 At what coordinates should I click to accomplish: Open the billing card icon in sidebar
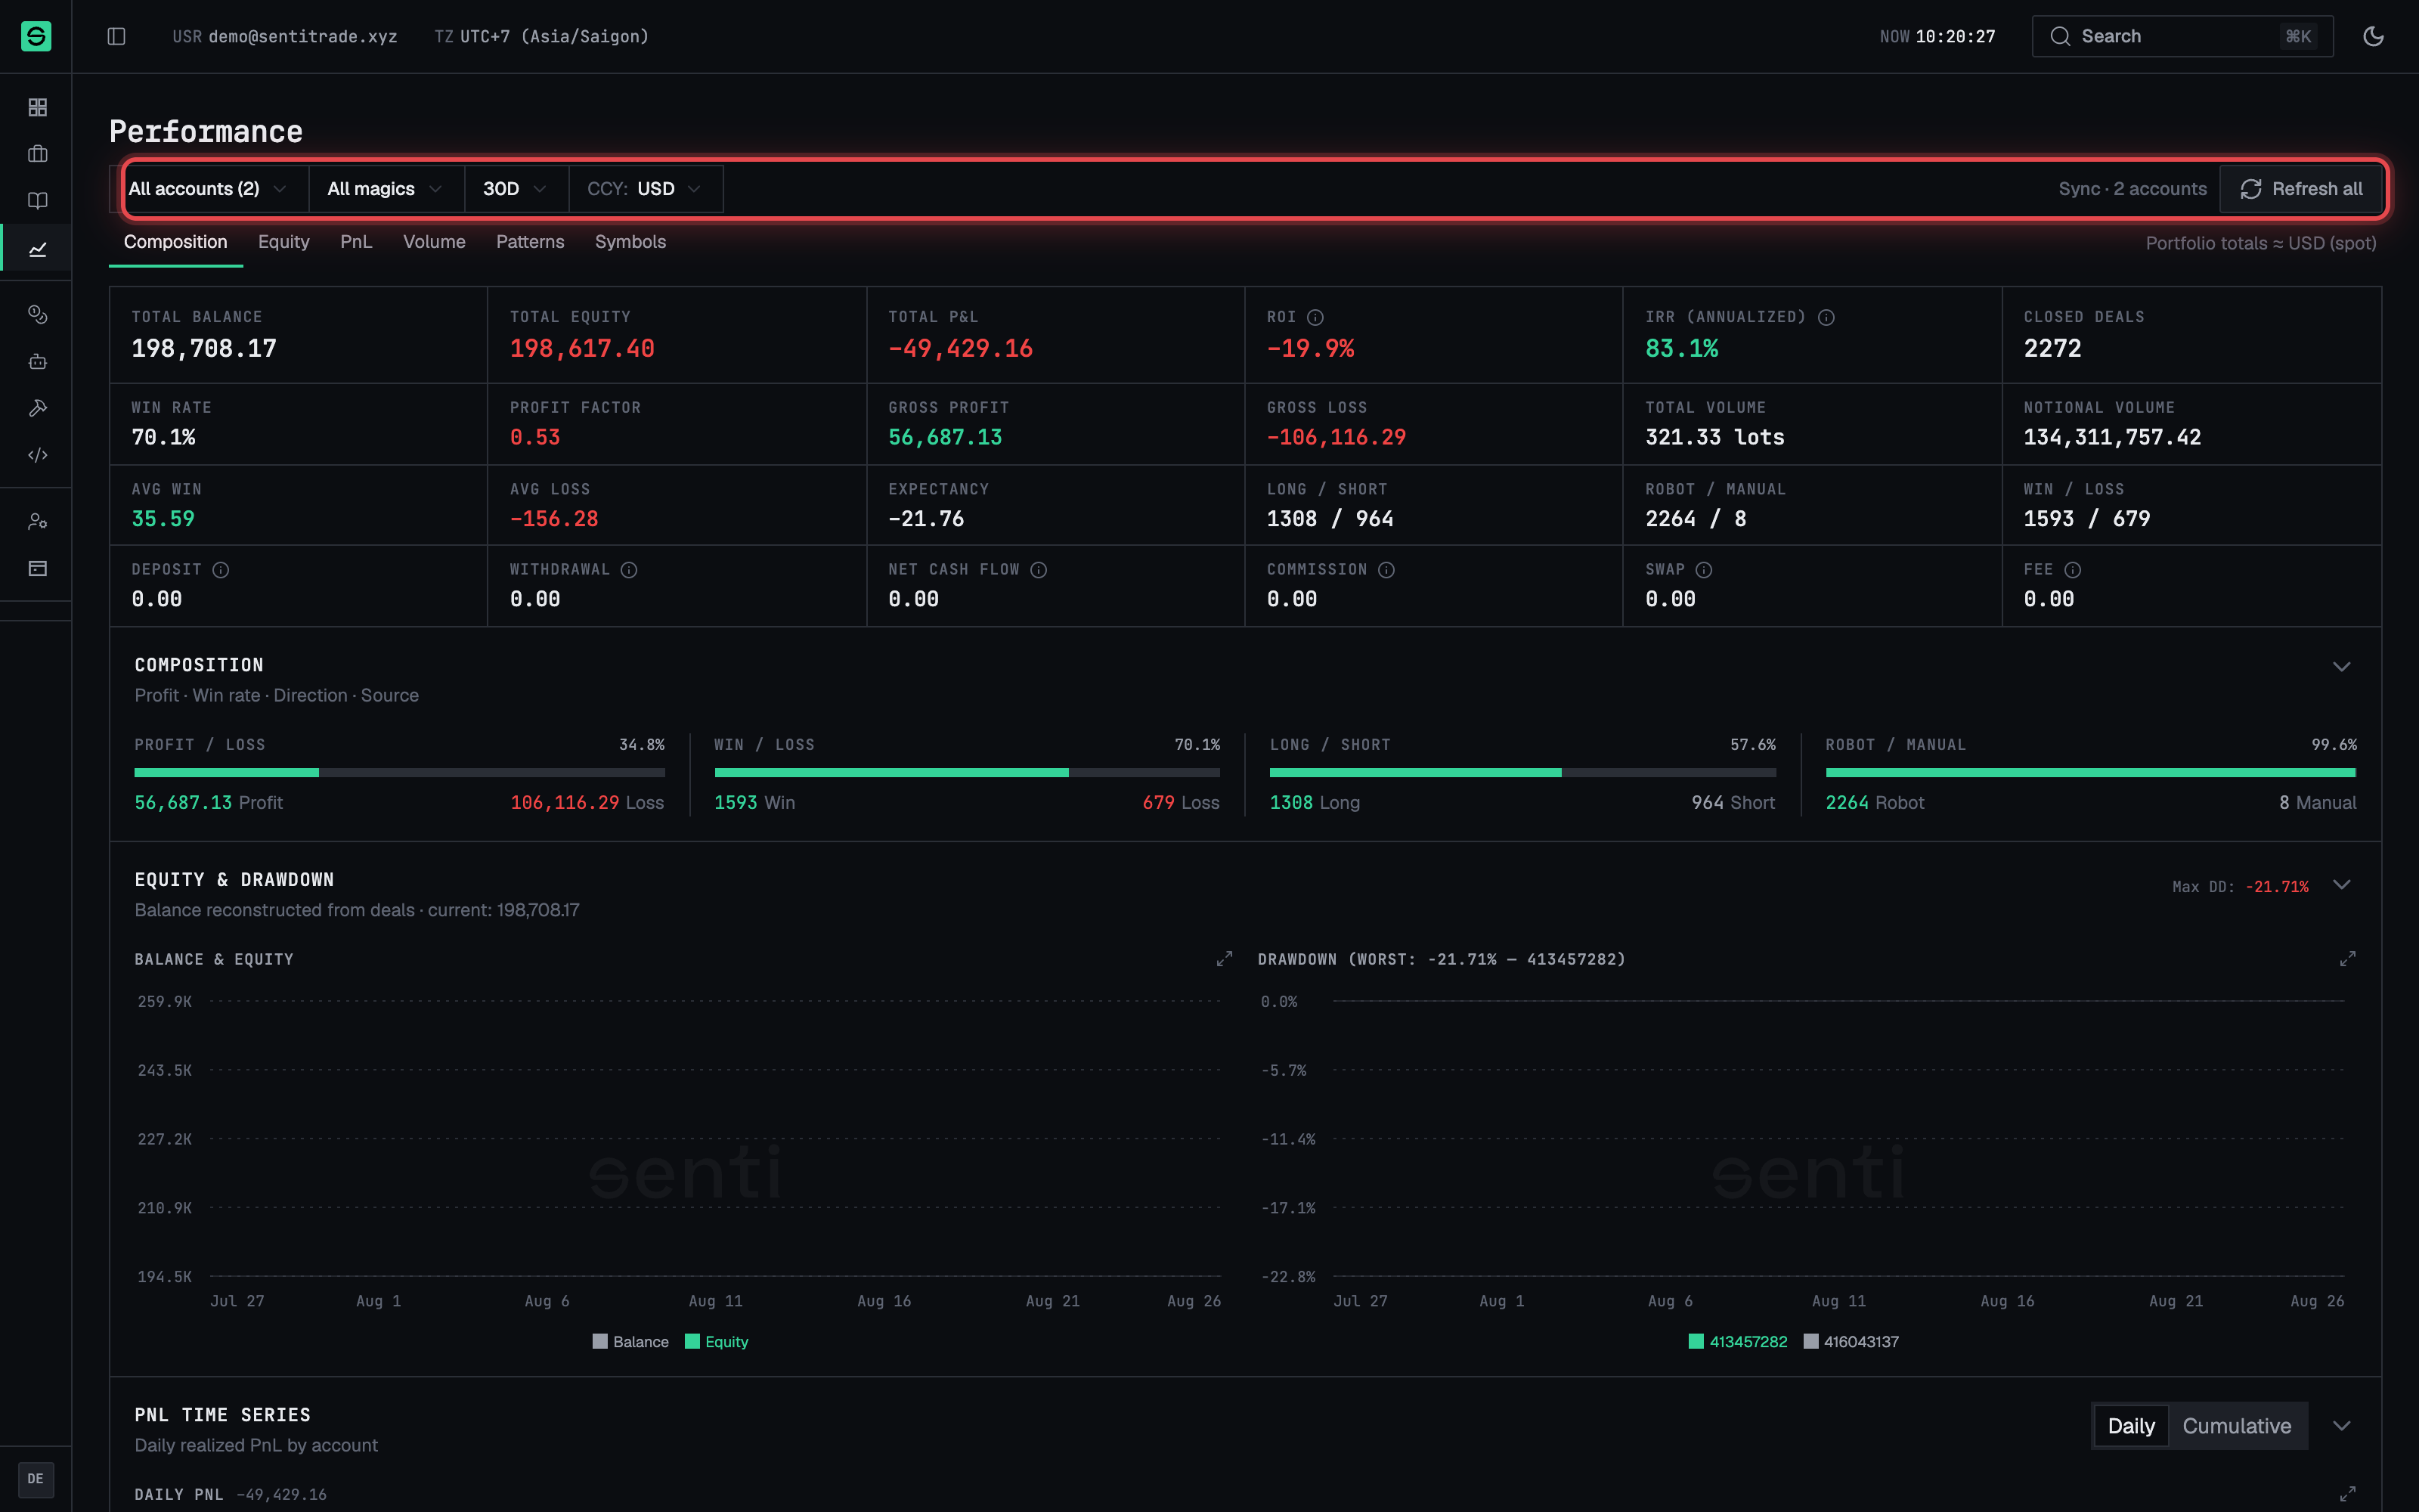pyautogui.click(x=37, y=568)
